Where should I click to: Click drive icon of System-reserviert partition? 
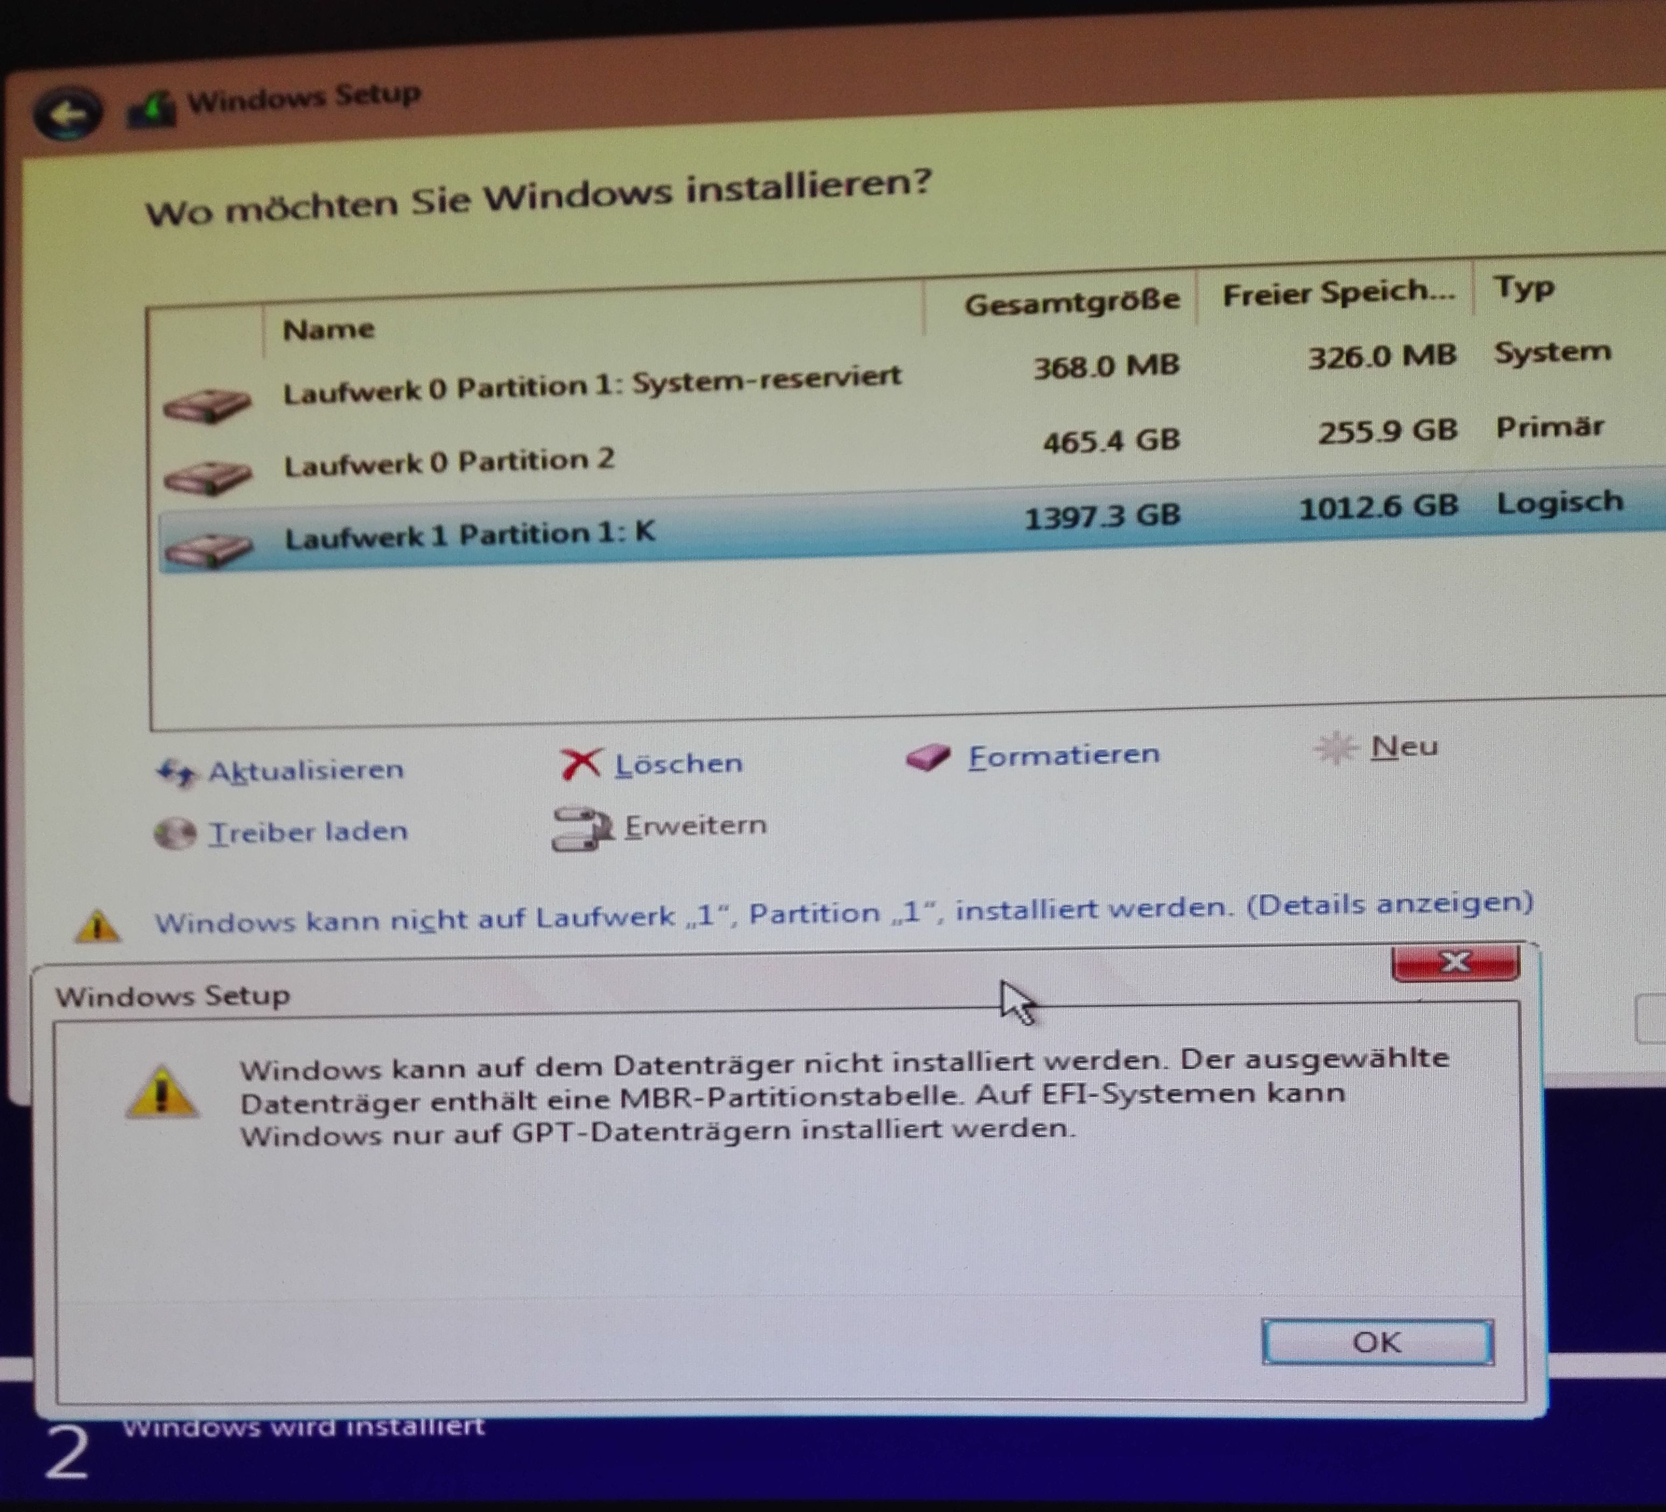(x=207, y=405)
